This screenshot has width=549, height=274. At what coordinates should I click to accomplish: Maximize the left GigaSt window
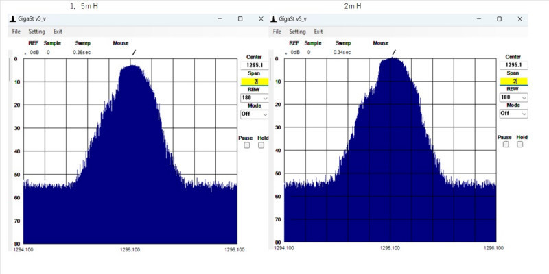(240, 19)
